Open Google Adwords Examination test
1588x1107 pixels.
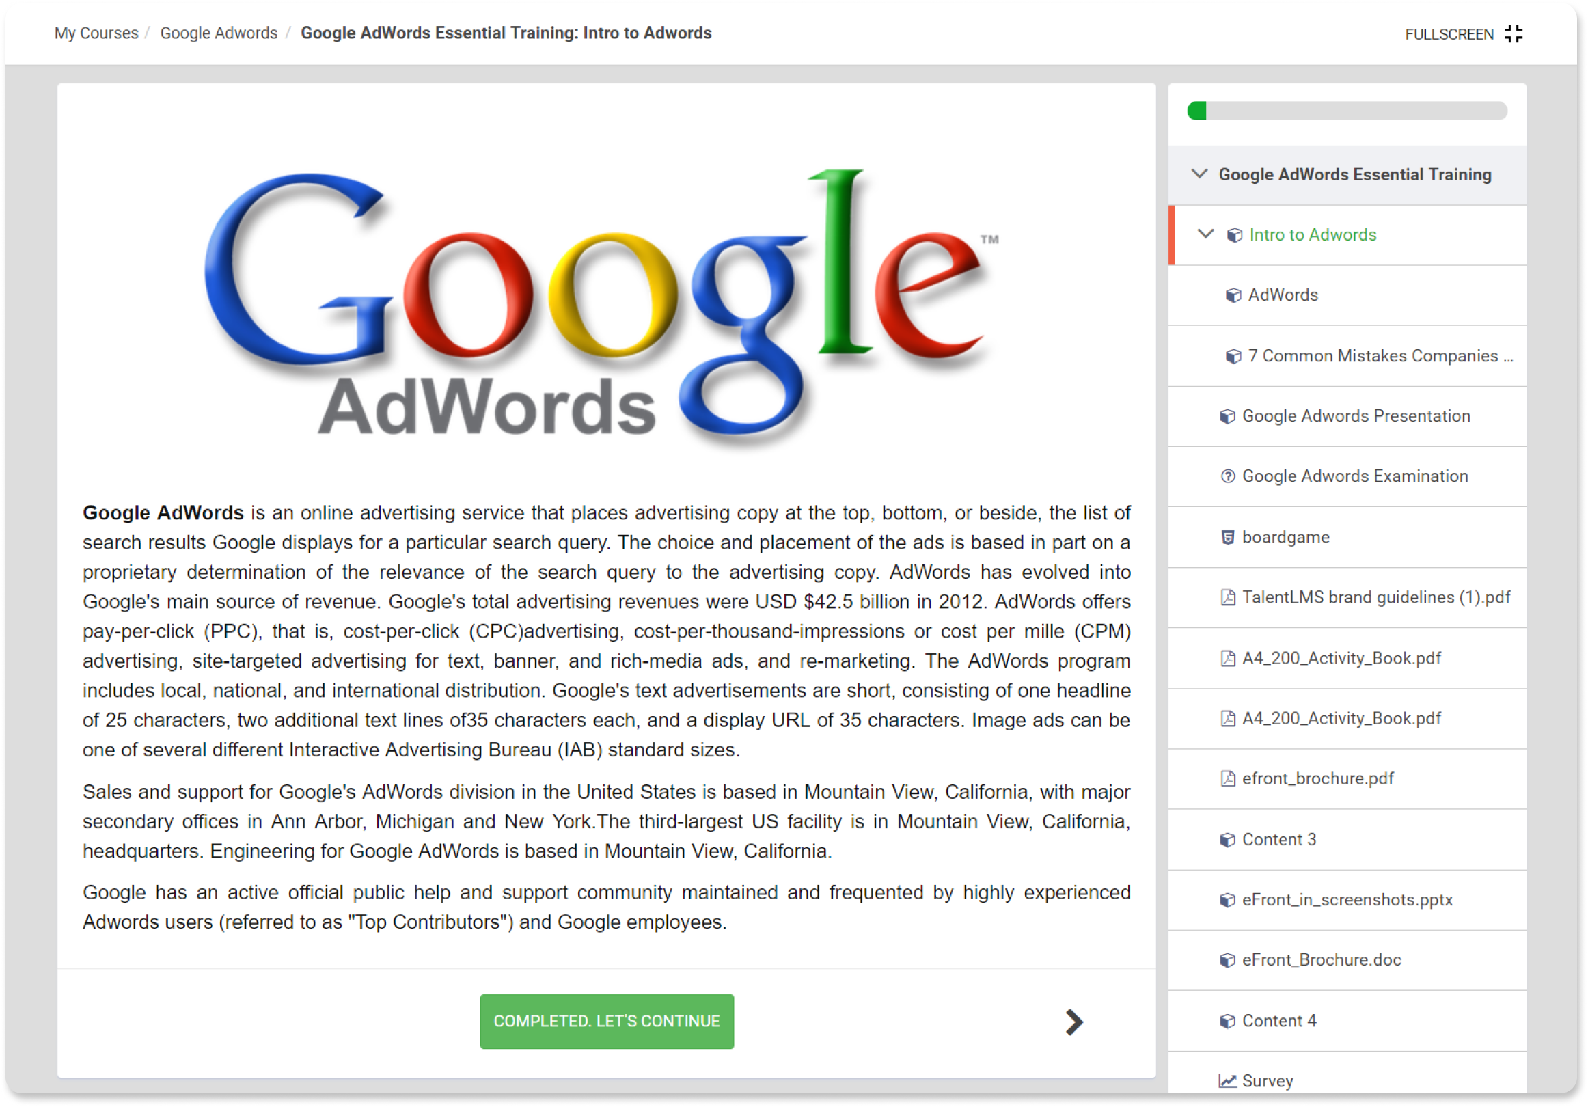[x=1347, y=477]
